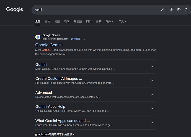Switch to the 短视频 tab
191x137 pixels.
tap(78, 22)
